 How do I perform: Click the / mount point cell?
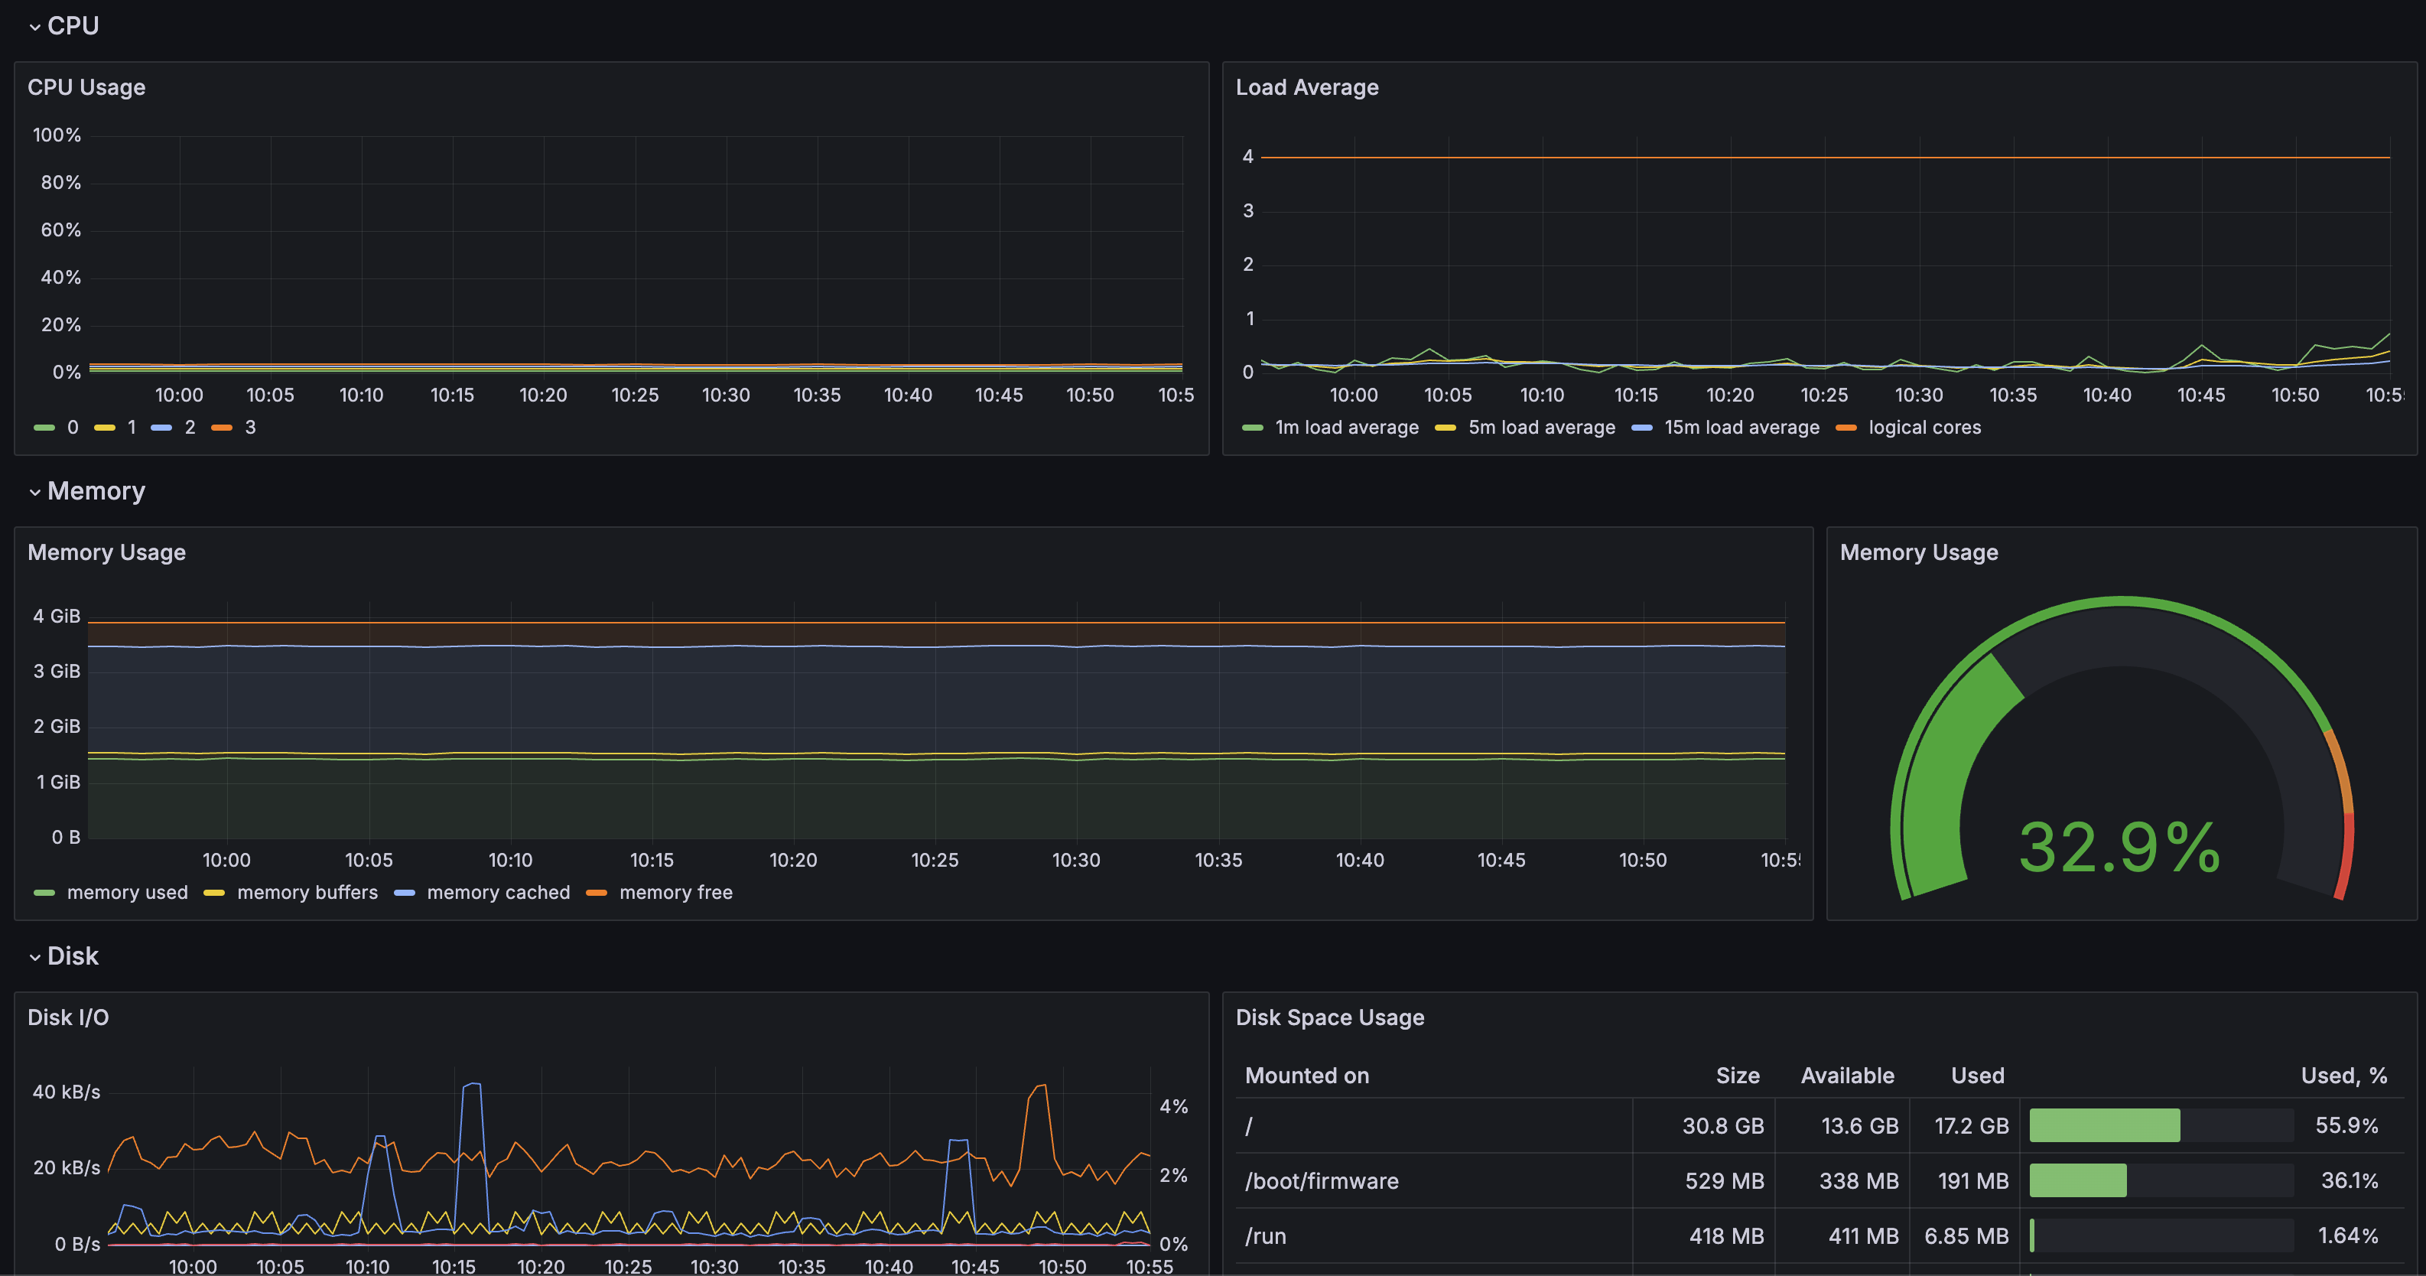(1433, 1125)
